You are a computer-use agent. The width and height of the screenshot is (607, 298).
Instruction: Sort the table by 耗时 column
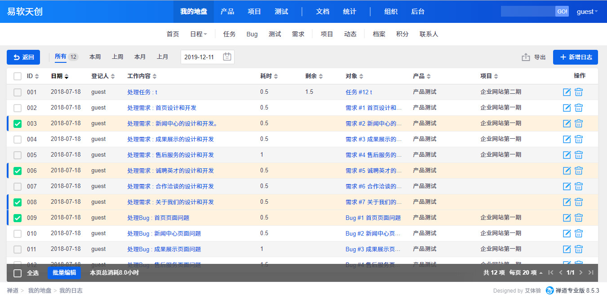point(269,76)
